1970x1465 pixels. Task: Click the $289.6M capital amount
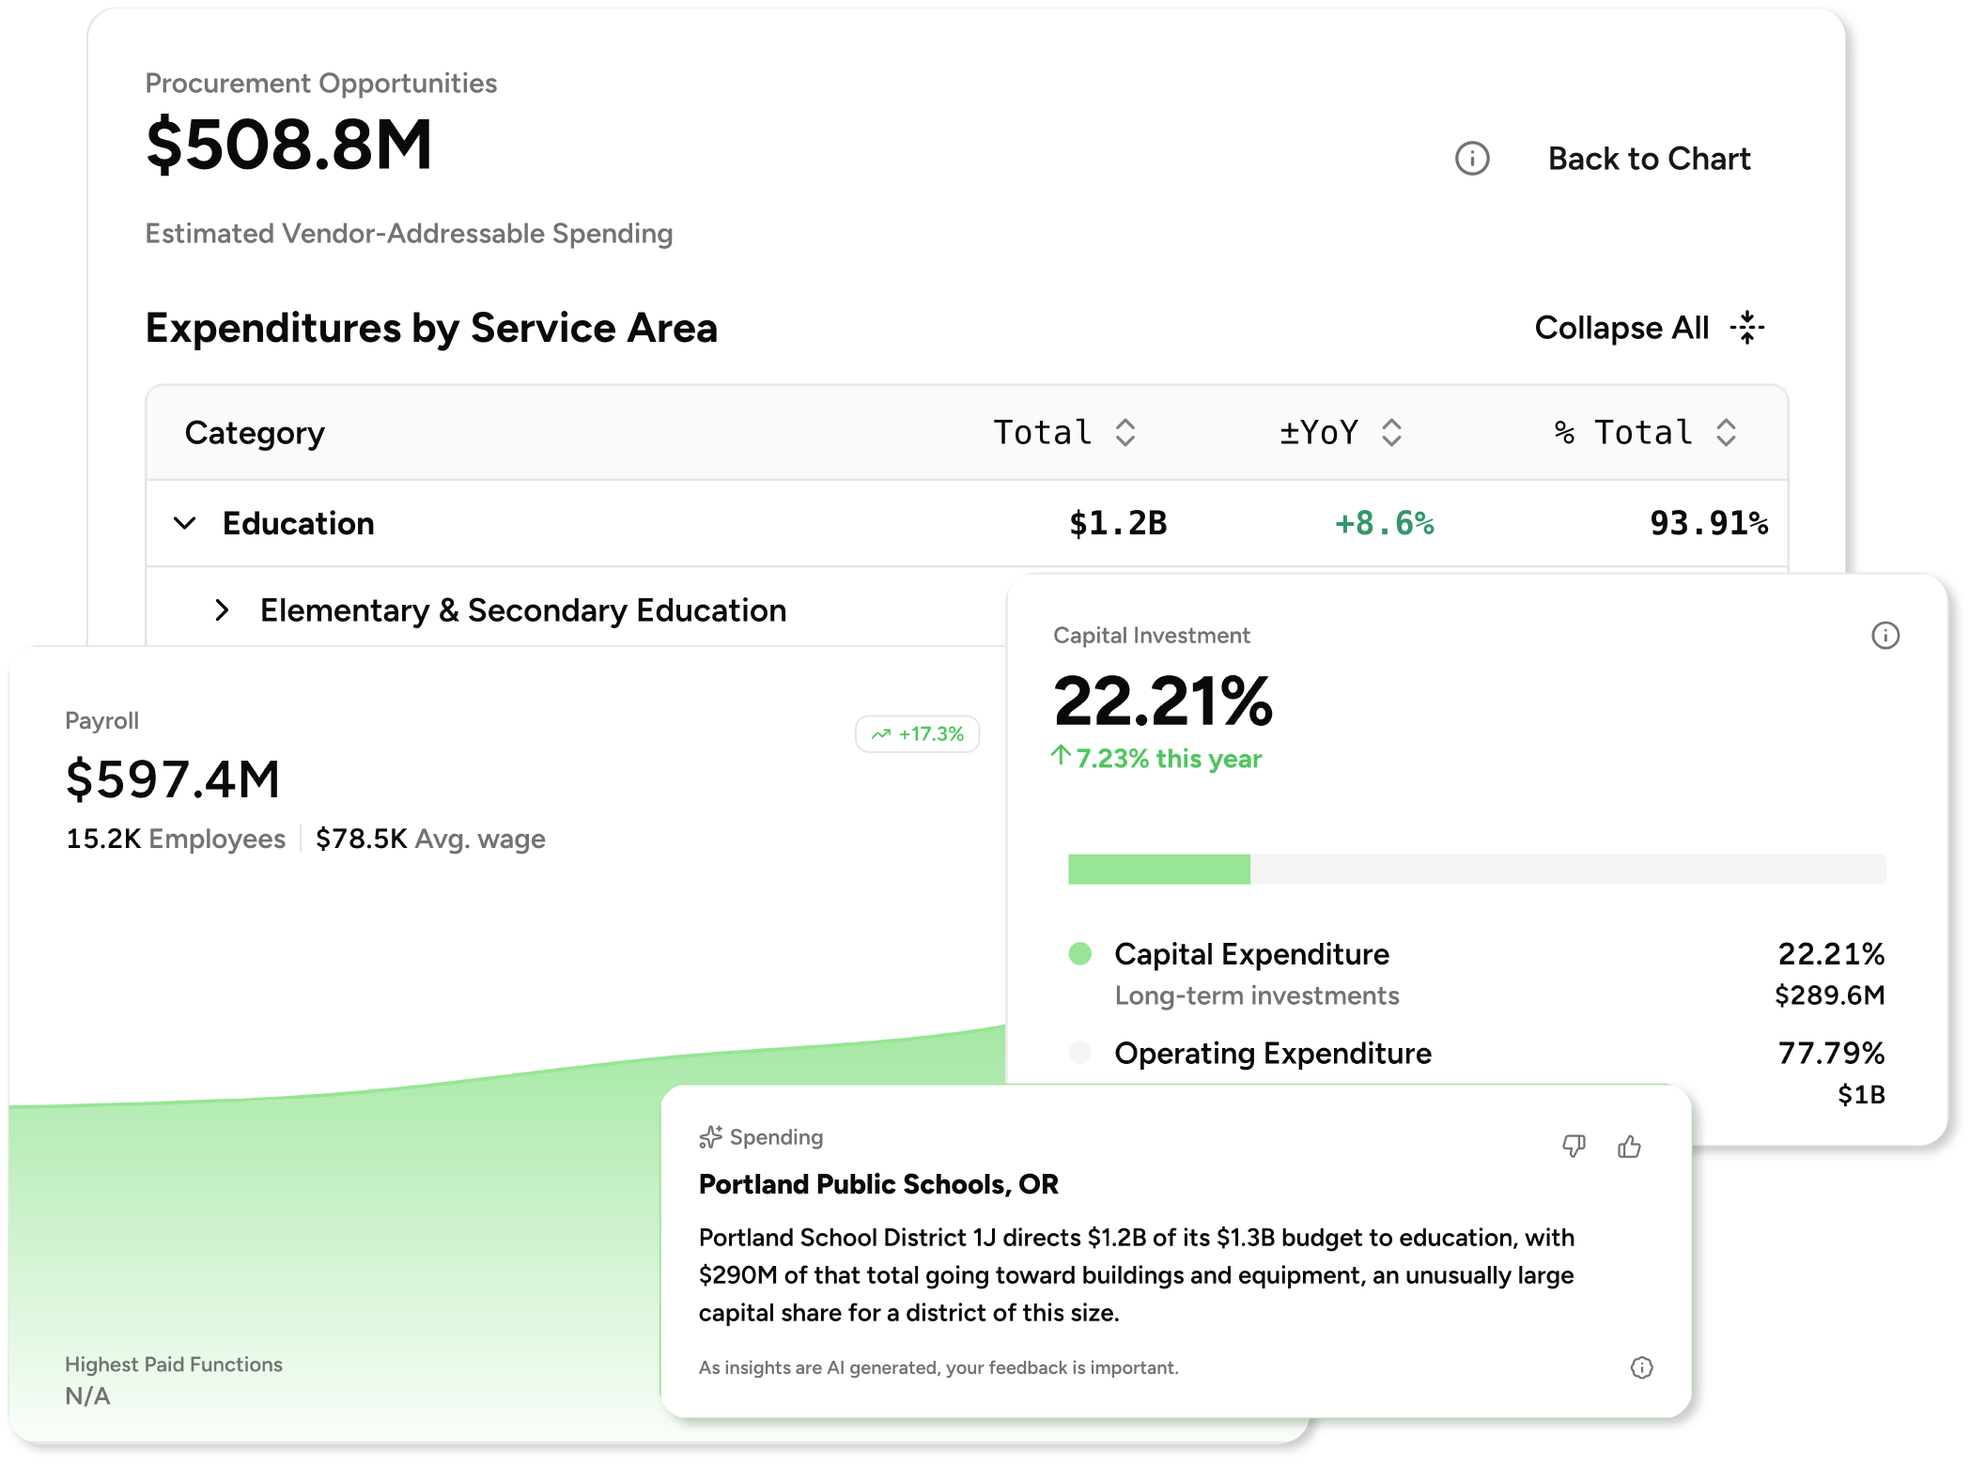coord(1829,995)
